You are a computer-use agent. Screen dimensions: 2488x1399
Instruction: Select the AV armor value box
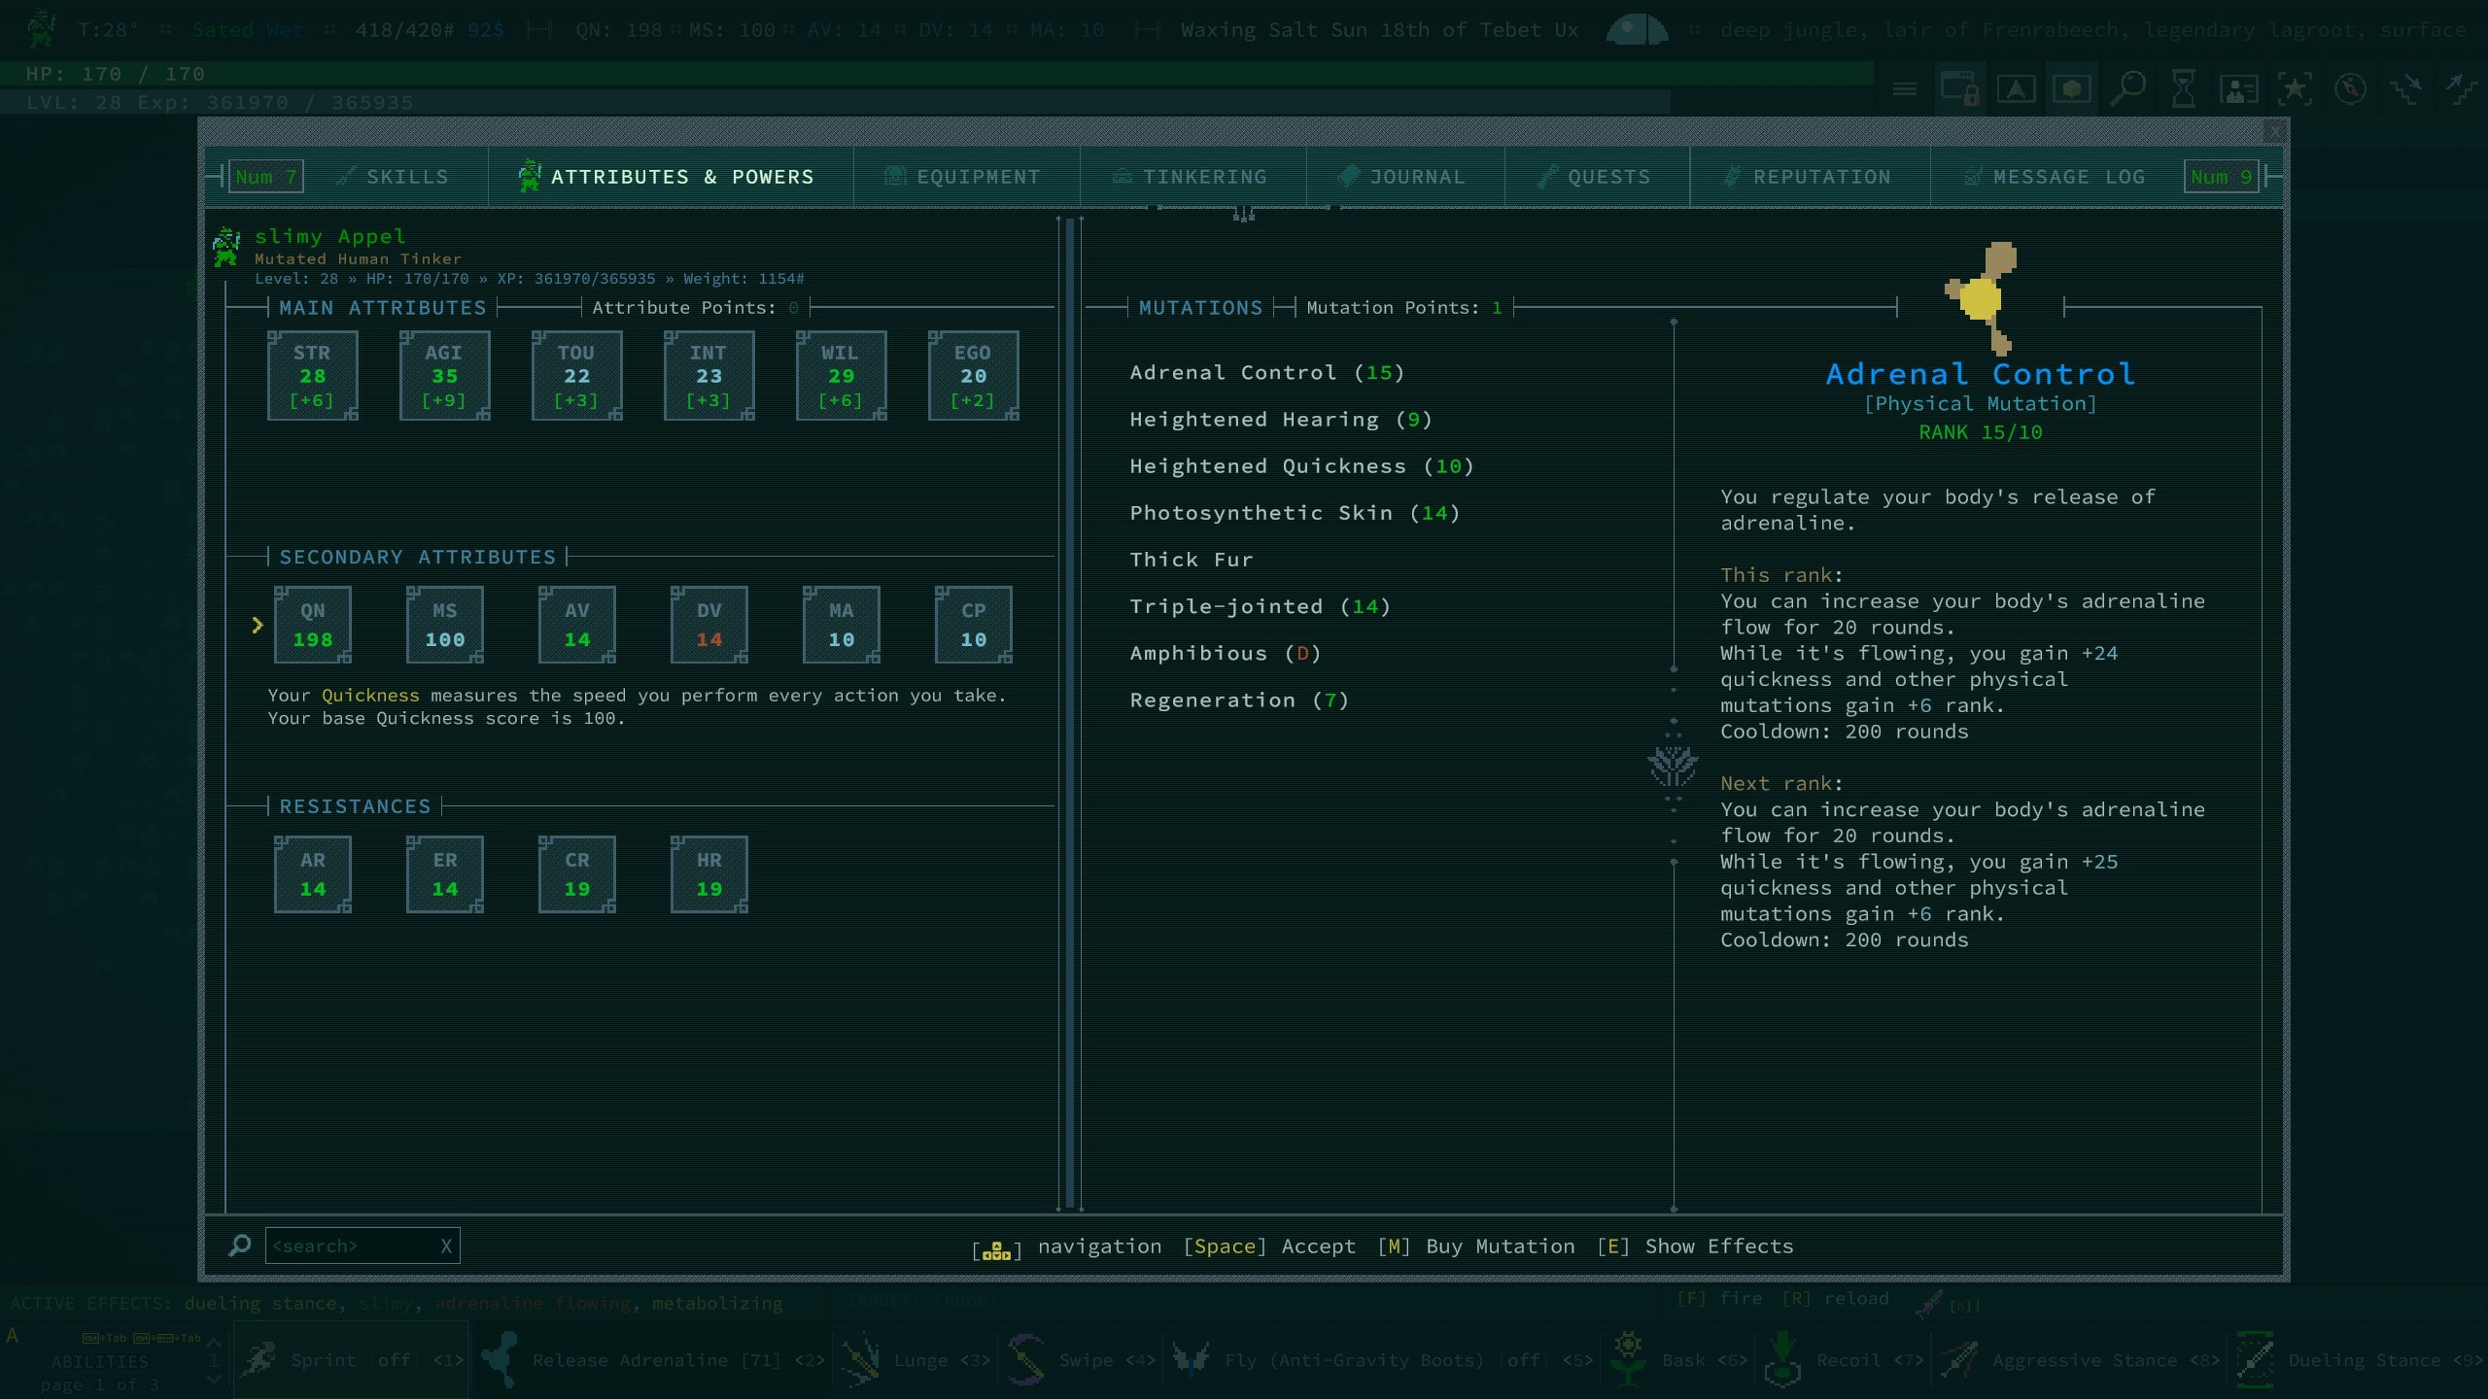click(576, 625)
